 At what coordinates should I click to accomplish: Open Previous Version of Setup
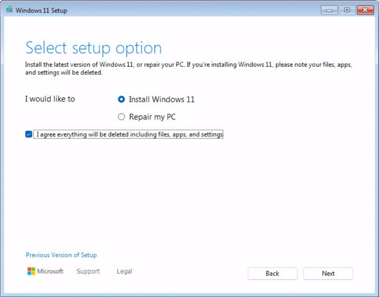coord(61,255)
